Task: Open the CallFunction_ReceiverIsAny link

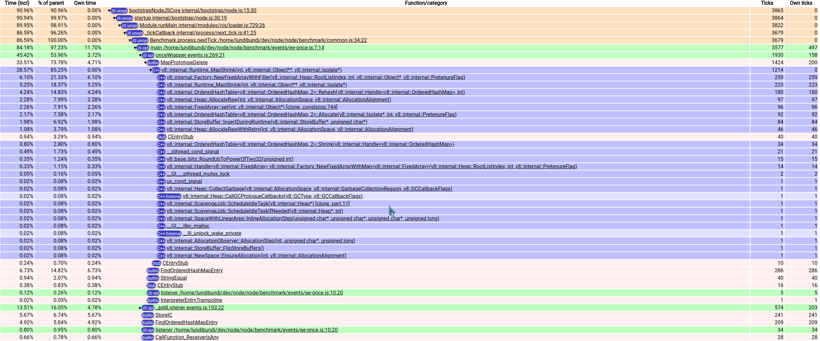Action: tap(187, 337)
